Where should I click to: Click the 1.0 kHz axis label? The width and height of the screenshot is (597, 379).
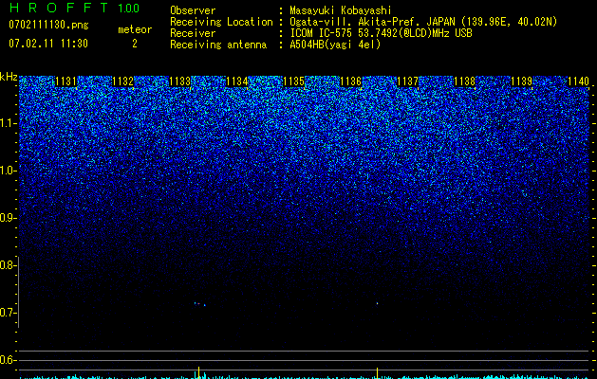[x=8, y=171]
